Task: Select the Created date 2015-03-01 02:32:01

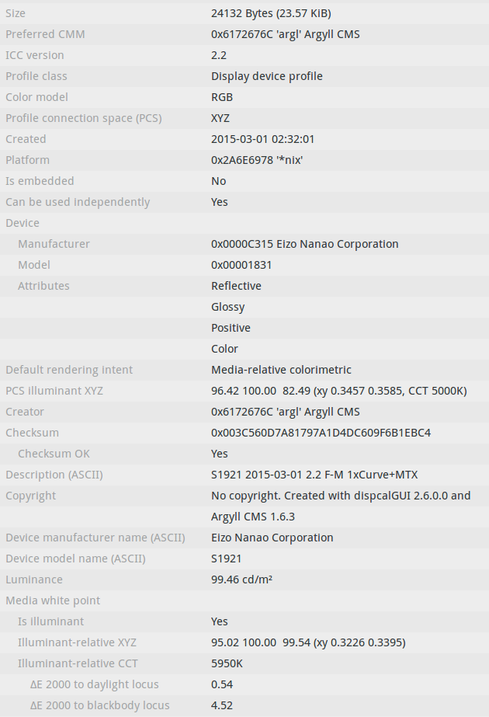Action: coord(263,140)
